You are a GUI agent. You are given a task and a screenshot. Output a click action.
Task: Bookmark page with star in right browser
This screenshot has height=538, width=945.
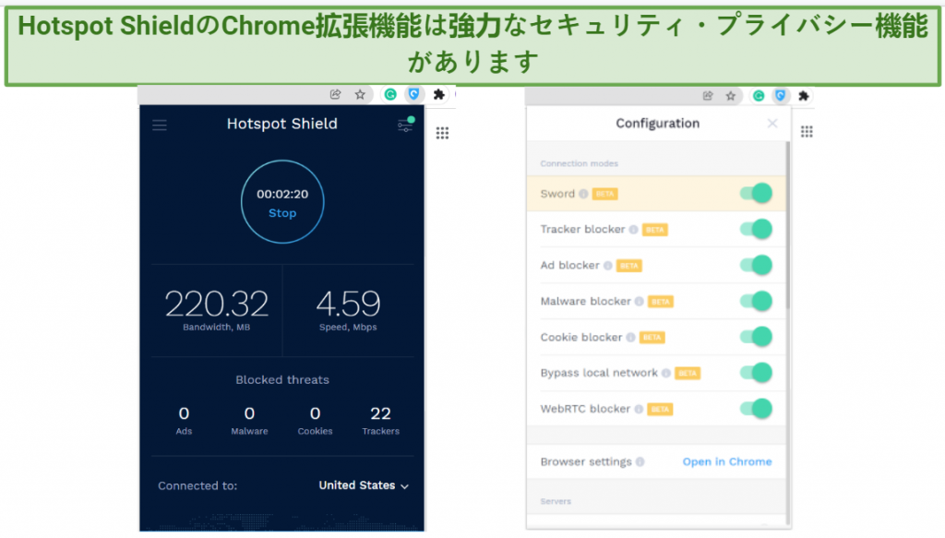[731, 96]
